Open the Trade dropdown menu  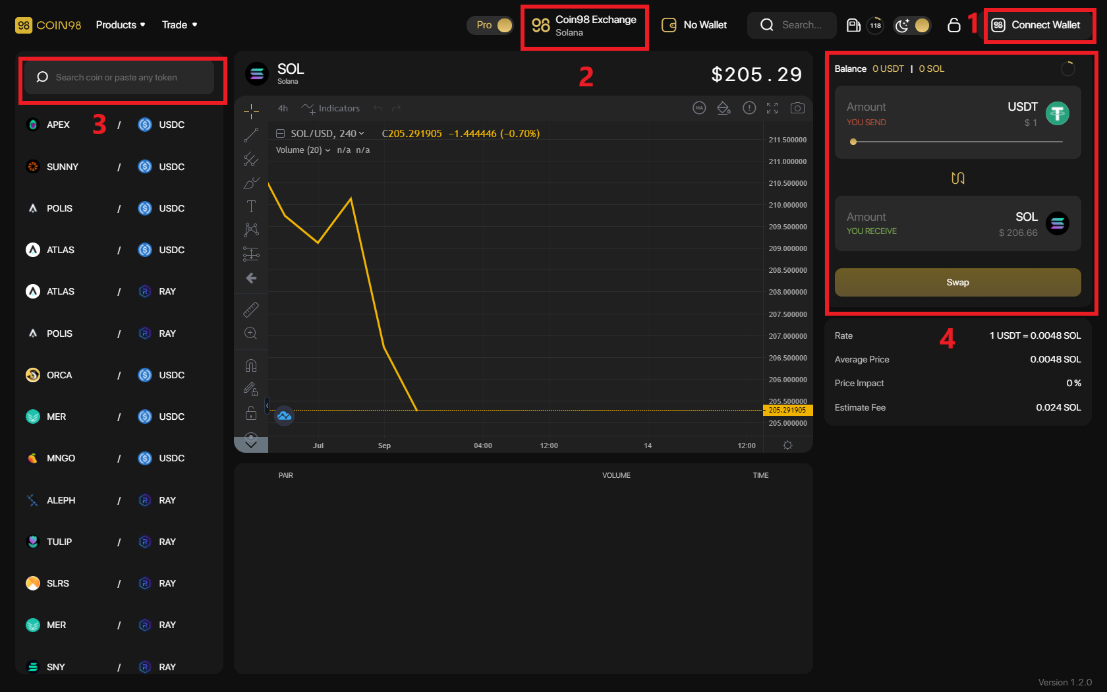click(179, 25)
